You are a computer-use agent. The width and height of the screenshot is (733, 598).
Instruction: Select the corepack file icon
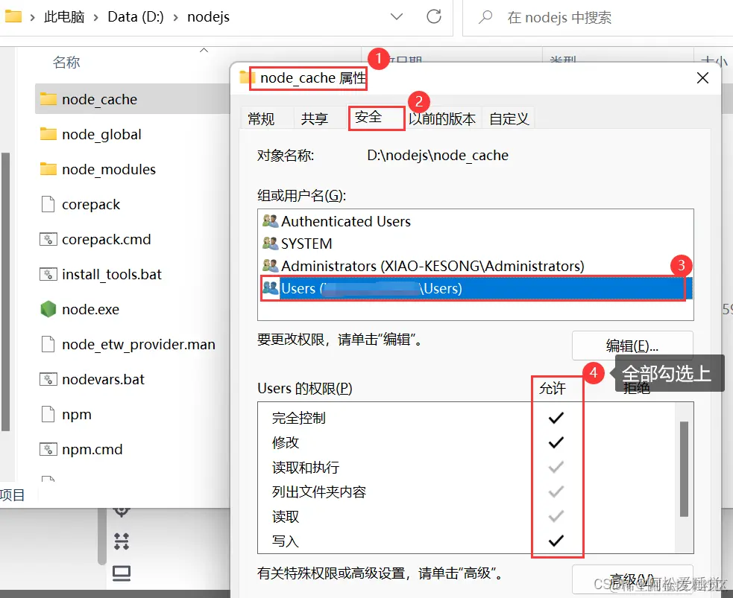[x=48, y=204]
